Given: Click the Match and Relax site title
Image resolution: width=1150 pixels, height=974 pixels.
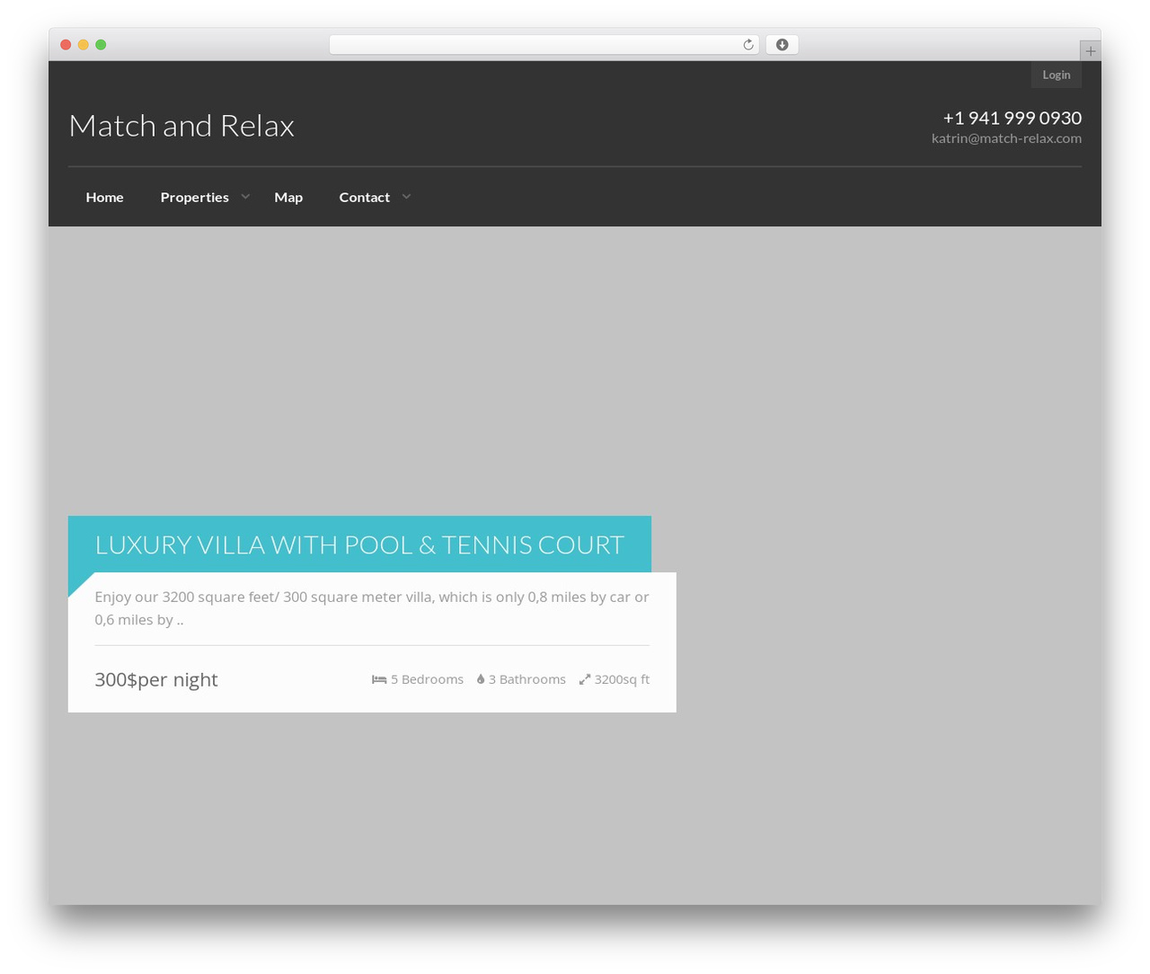Looking at the screenshot, I should 181,126.
